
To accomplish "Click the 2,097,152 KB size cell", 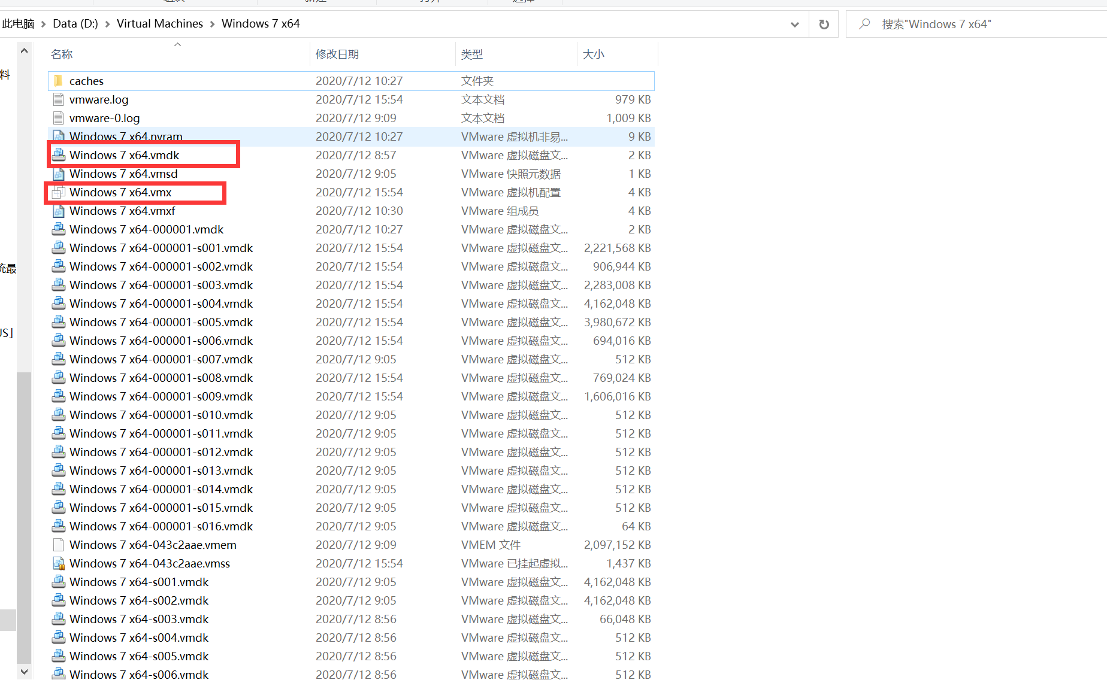I will 617,545.
